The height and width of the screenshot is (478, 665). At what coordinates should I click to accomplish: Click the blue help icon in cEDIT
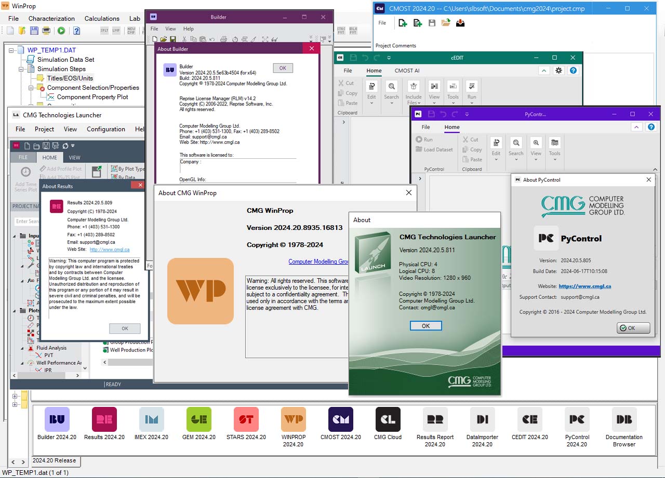[573, 71]
